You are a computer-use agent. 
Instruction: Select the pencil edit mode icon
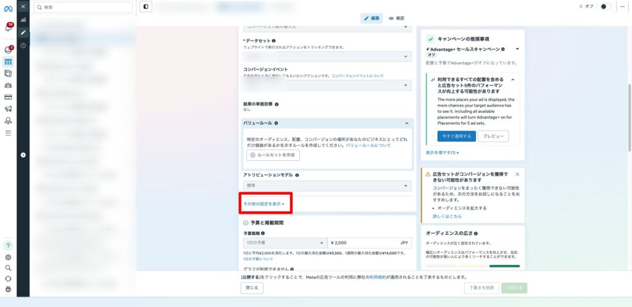pos(23,33)
